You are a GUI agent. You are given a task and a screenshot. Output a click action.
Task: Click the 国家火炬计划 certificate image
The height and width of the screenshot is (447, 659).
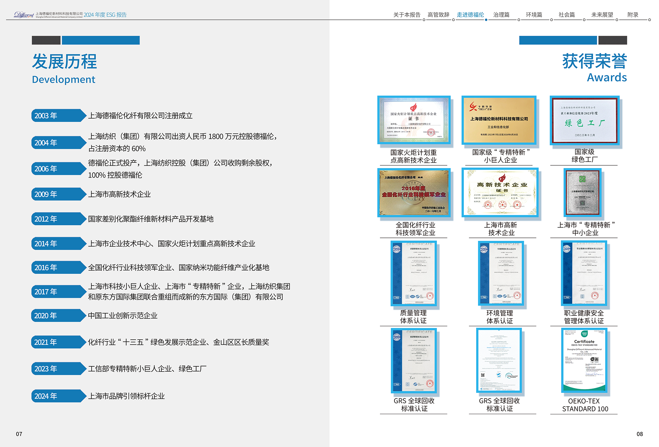pyautogui.click(x=414, y=120)
